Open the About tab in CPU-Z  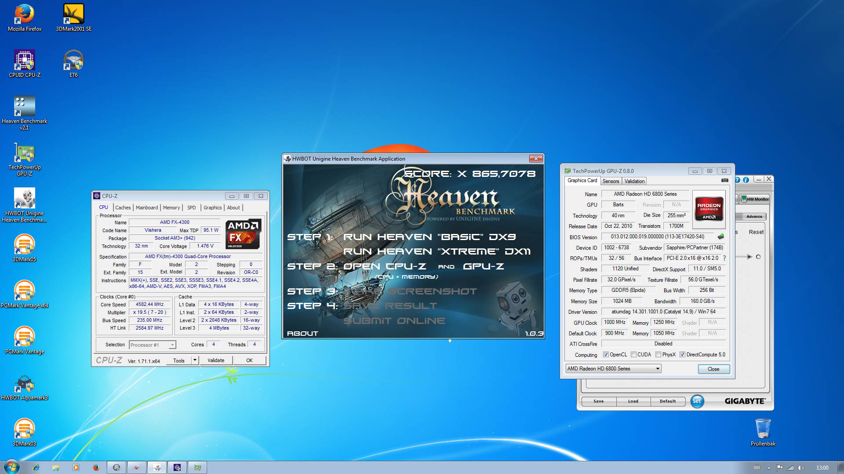coord(233,208)
